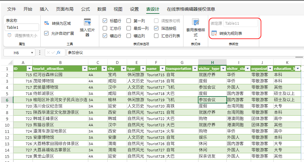Click the 绑定源 Table11 input field
This screenshot has width=304, height=162.
tap(240, 23)
